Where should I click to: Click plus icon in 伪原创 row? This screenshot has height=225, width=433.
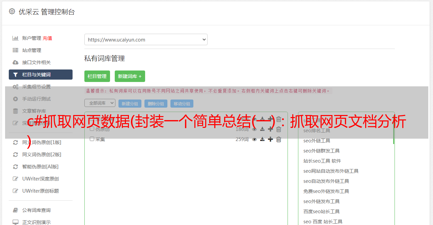(x=270, y=129)
